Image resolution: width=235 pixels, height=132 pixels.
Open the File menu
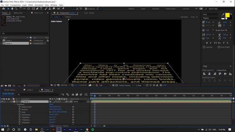pos(2,5)
